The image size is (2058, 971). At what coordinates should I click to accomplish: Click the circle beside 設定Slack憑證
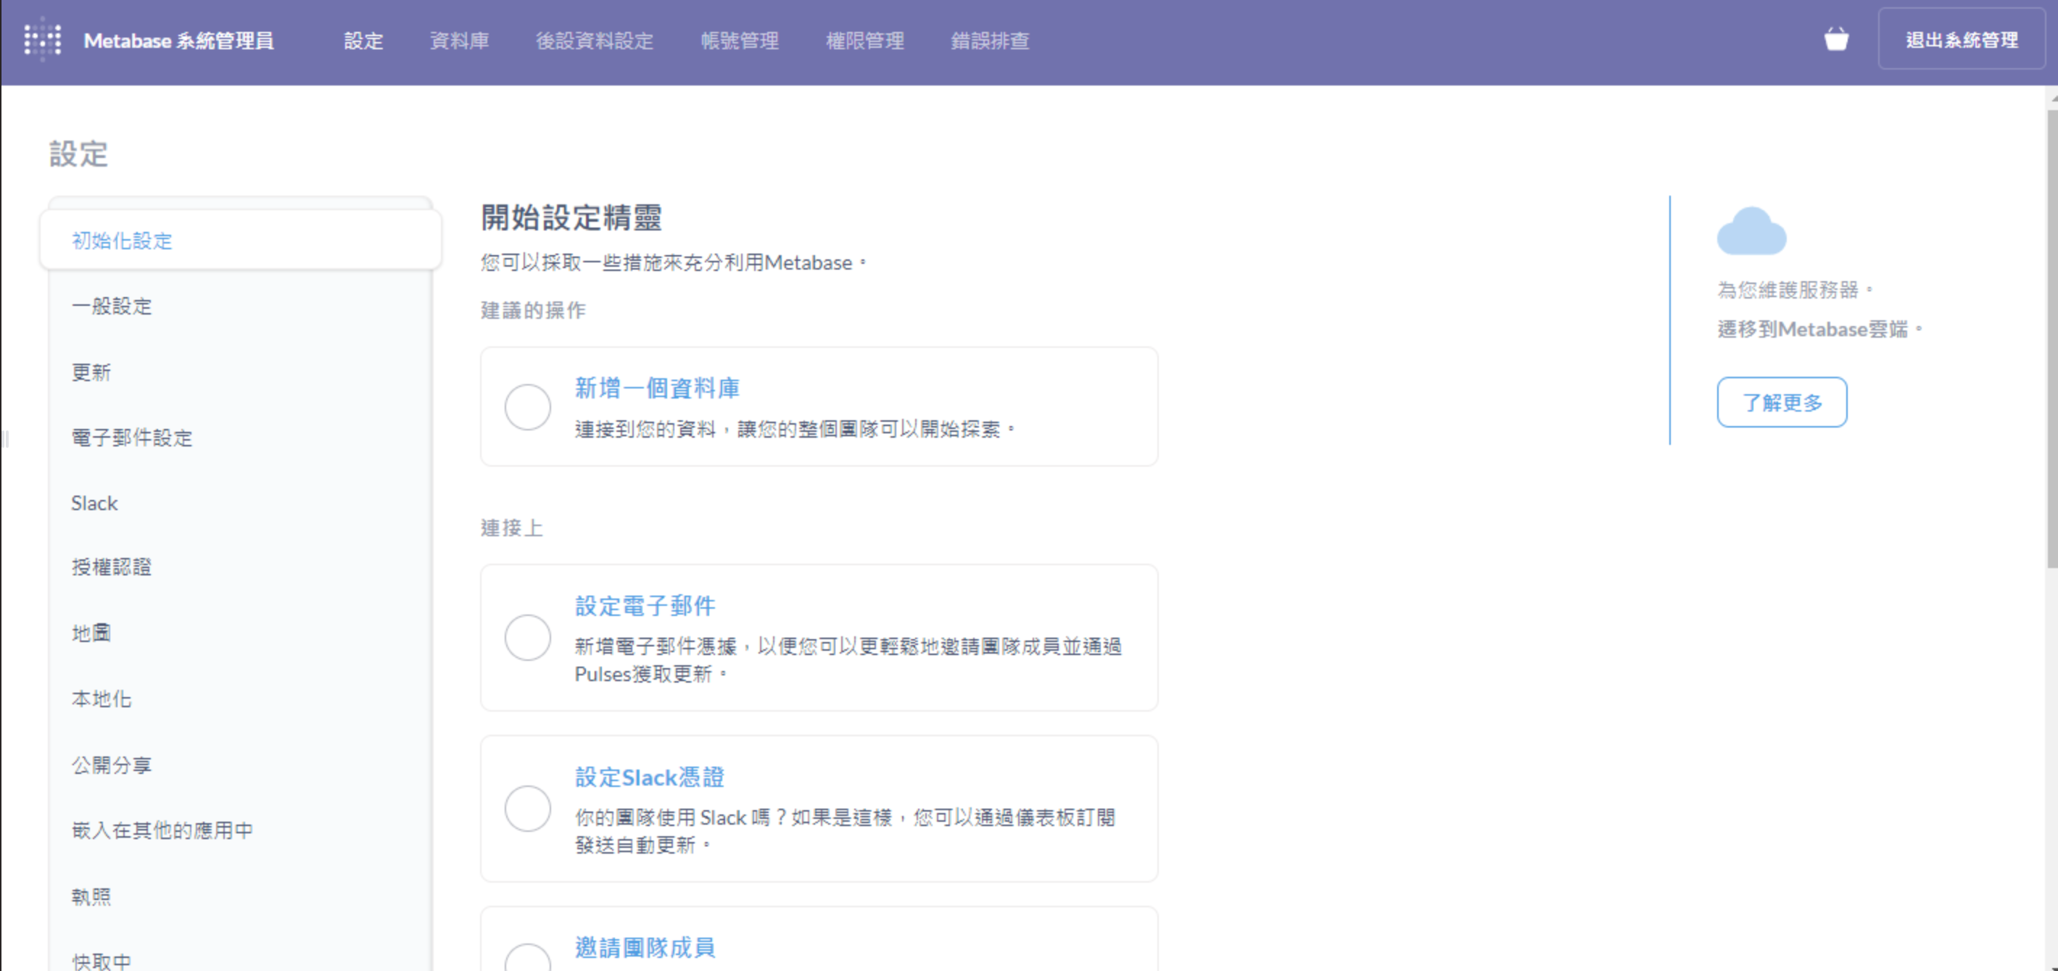(x=527, y=808)
